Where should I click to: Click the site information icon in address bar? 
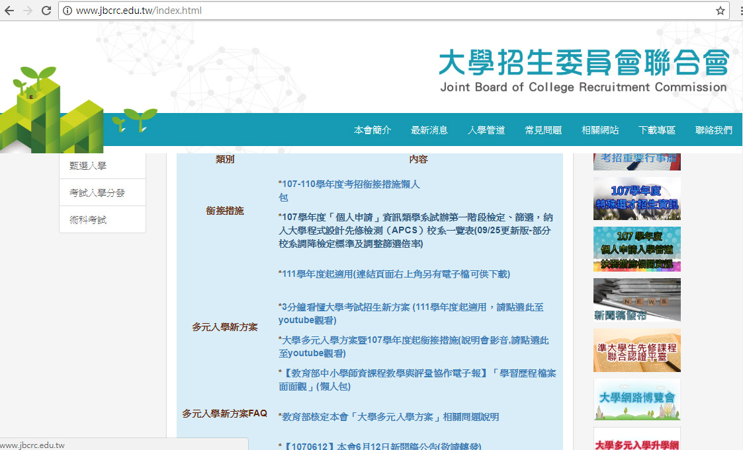pyautogui.click(x=66, y=11)
